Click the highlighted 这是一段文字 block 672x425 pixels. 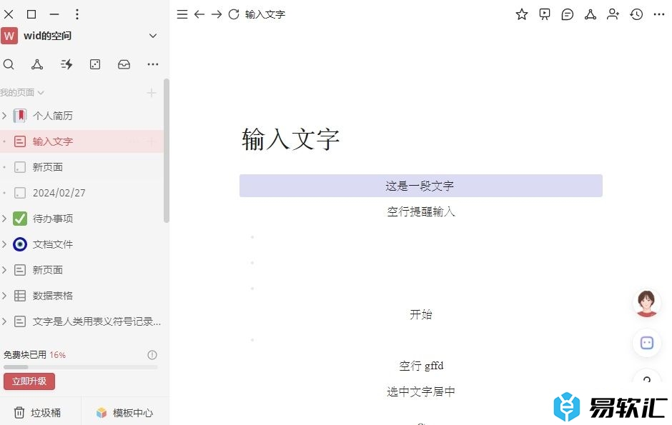421,186
